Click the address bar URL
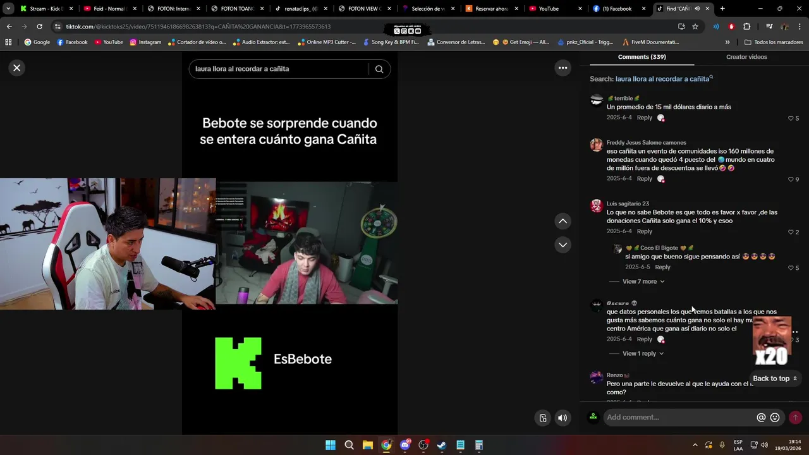 198,27
